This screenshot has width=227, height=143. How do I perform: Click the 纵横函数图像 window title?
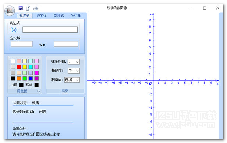click(x=117, y=8)
